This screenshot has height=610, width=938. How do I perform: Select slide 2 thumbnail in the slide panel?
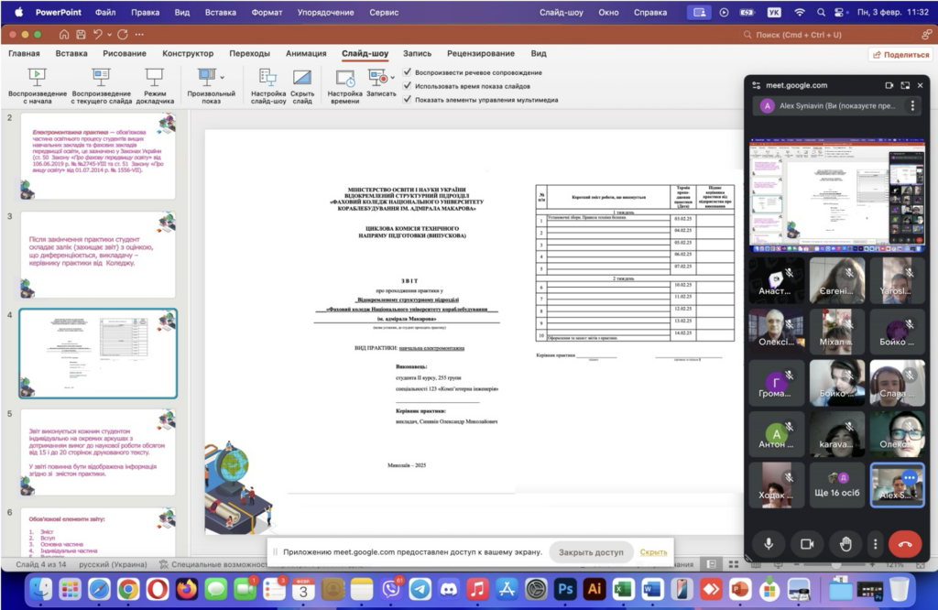tap(98, 156)
